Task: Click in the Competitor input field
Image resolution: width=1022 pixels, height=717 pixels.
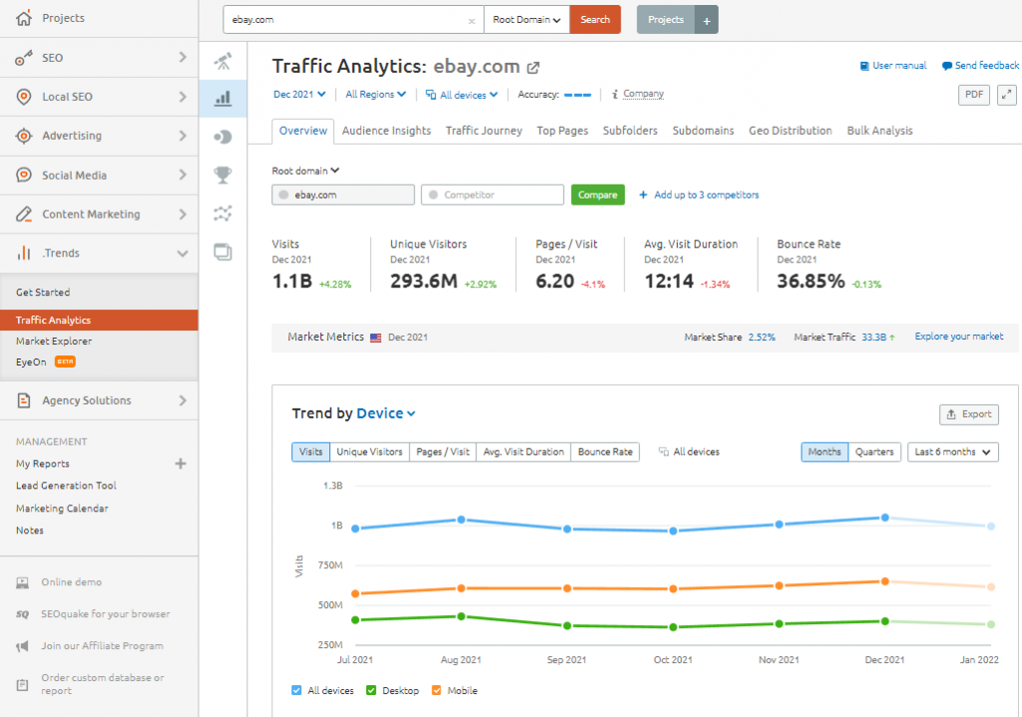Action: [x=493, y=195]
